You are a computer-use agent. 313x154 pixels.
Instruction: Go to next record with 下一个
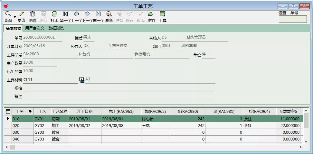point(87,14)
